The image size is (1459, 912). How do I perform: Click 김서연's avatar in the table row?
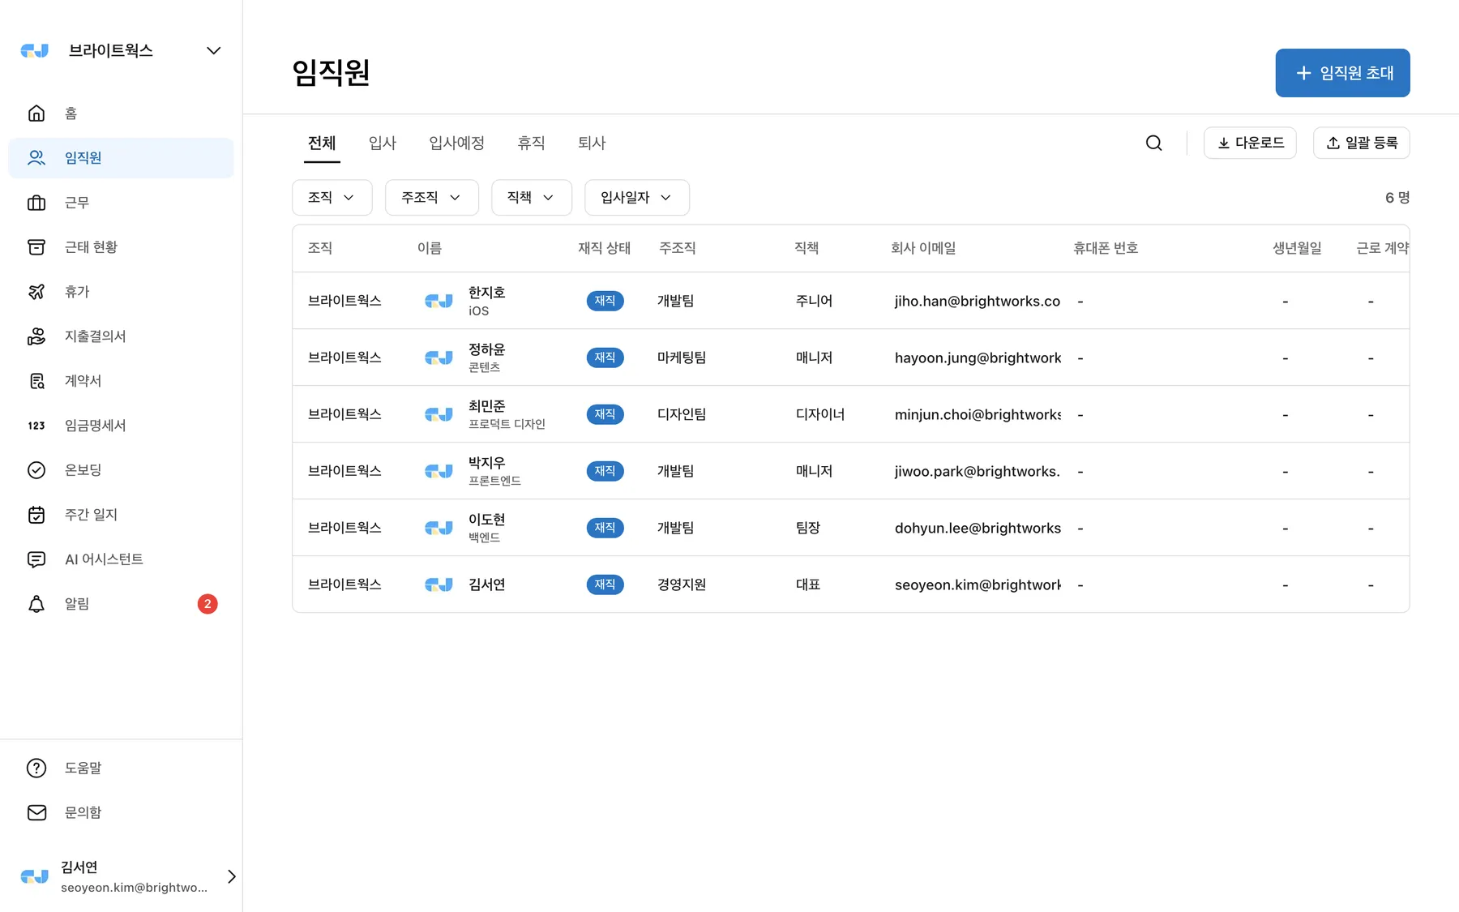pos(439,584)
